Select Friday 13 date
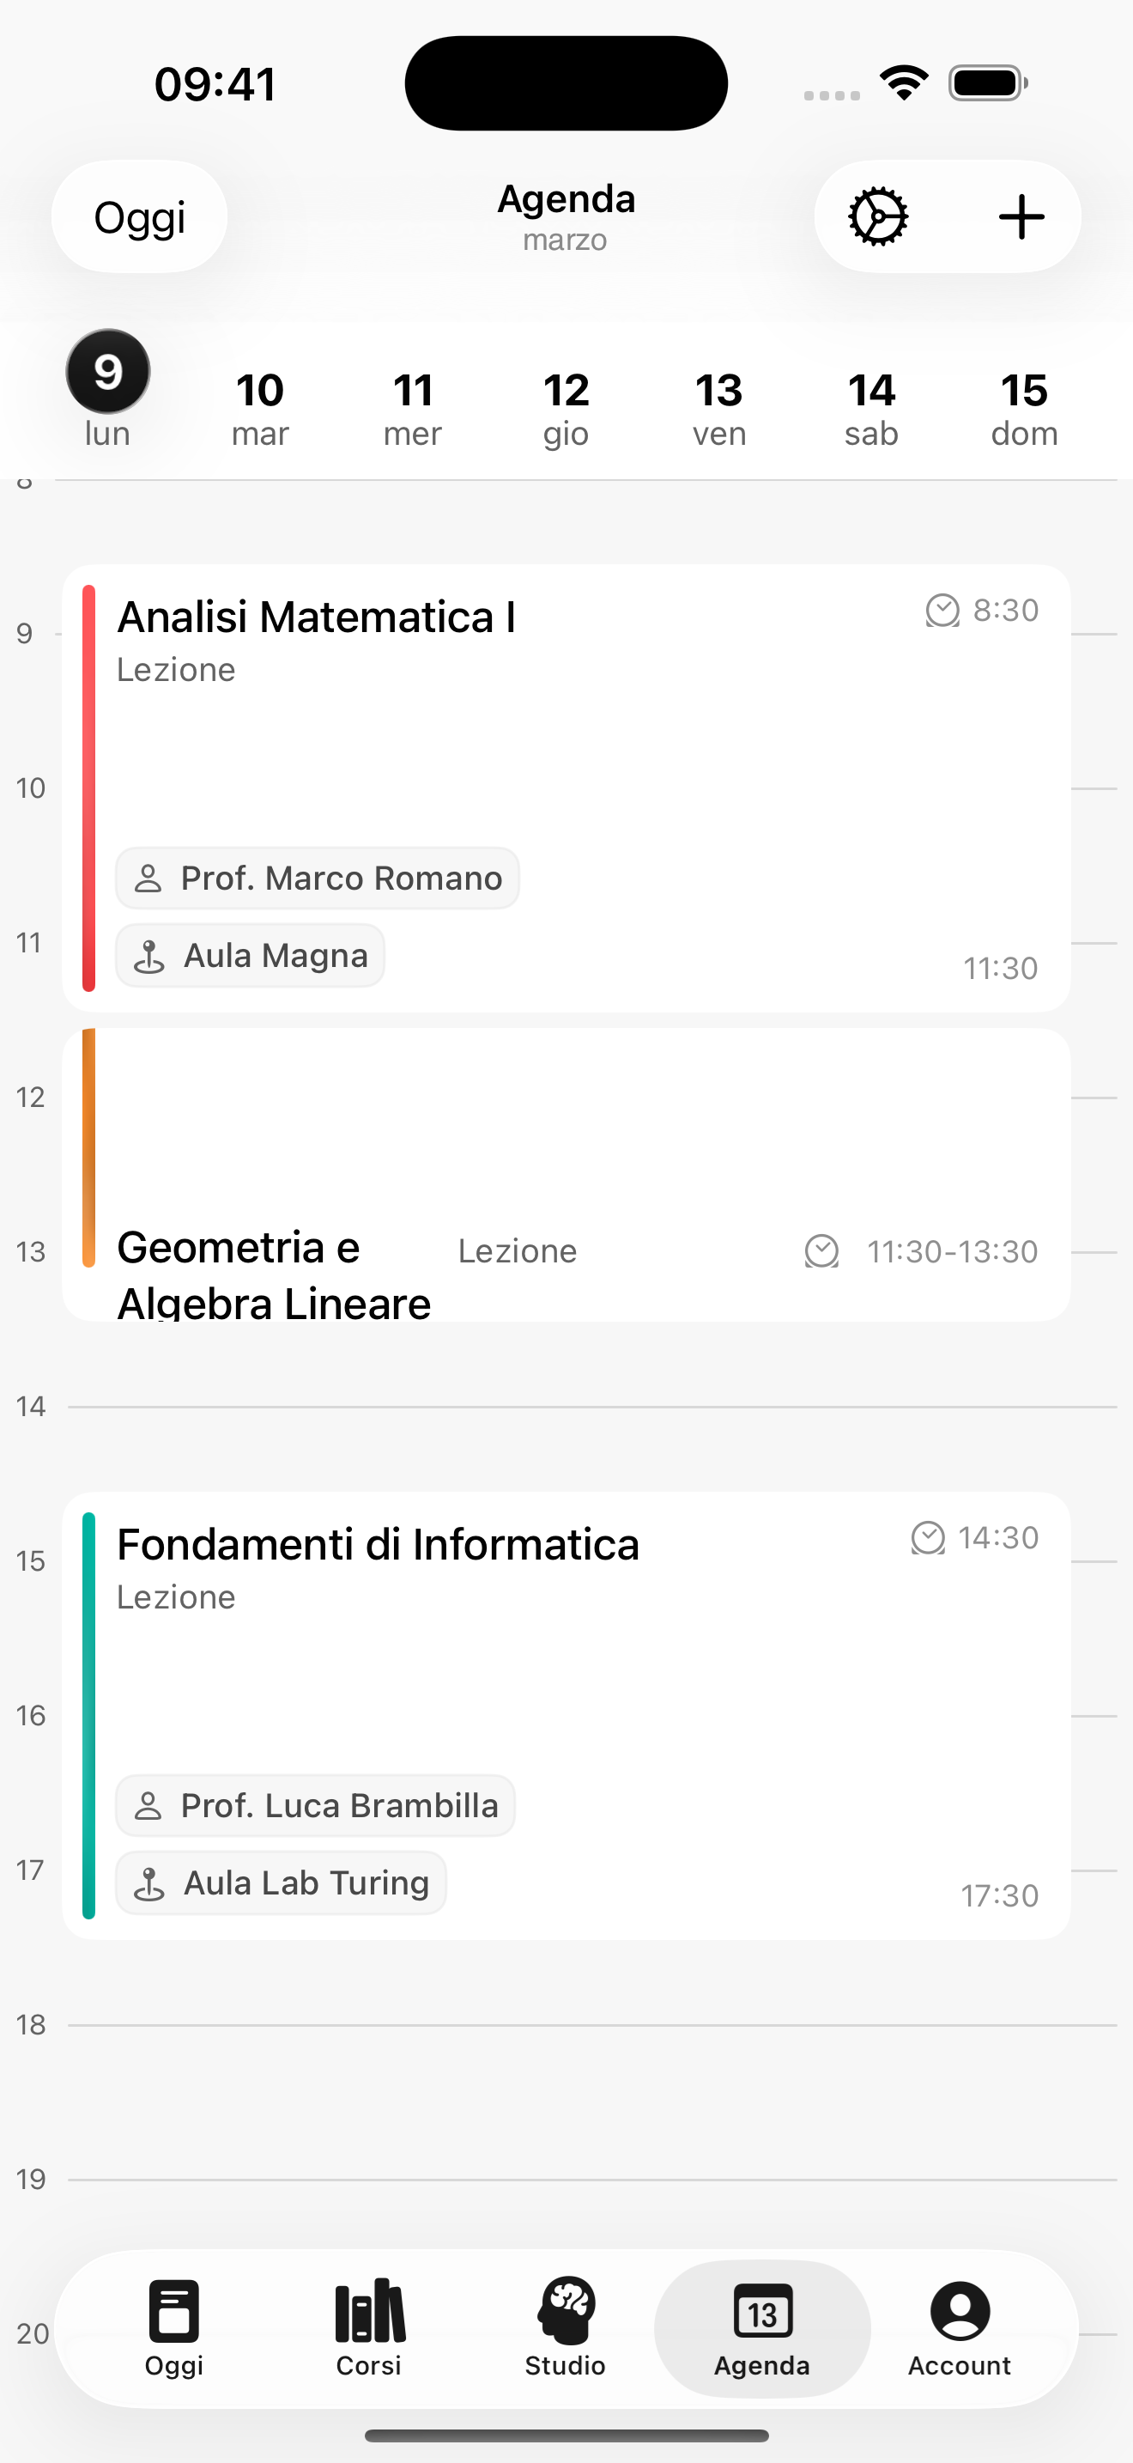 tap(718, 408)
